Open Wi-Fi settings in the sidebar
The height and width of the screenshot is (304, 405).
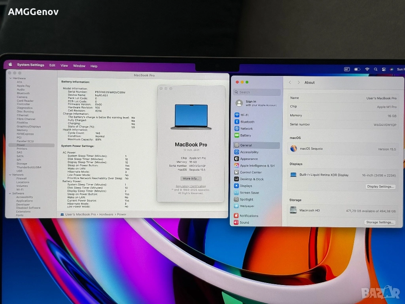(x=244, y=115)
